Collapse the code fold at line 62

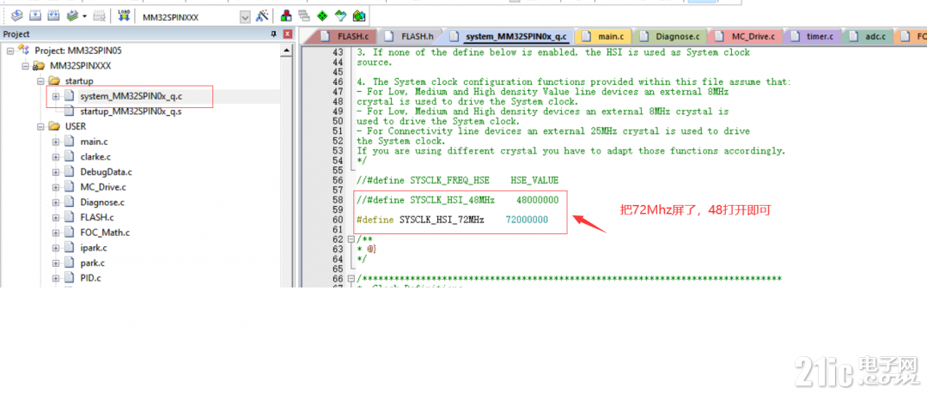pyautogui.click(x=351, y=239)
